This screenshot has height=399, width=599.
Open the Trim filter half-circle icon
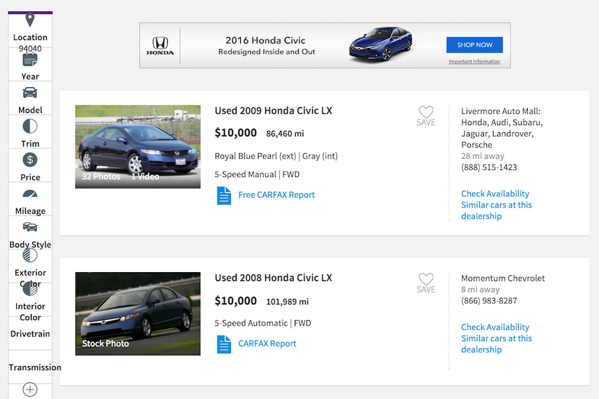click(30, 126)
